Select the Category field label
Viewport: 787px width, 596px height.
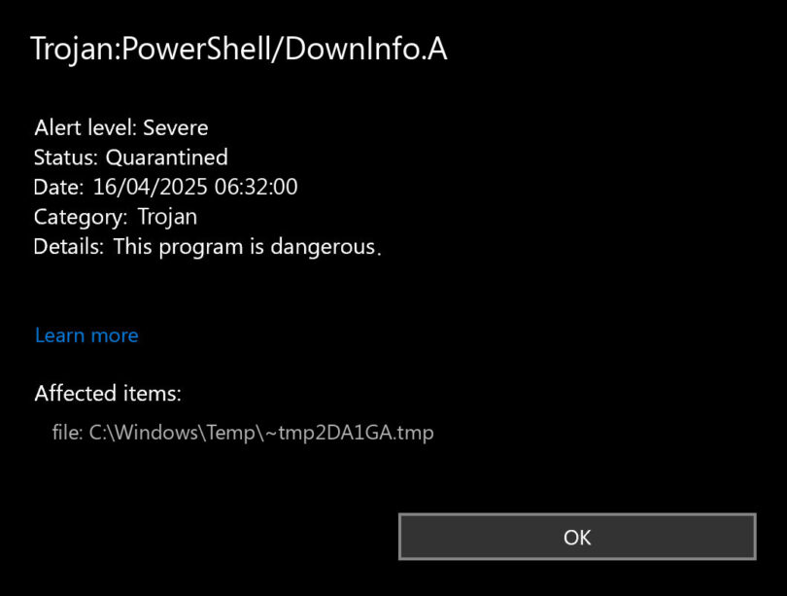coord(83,217)
